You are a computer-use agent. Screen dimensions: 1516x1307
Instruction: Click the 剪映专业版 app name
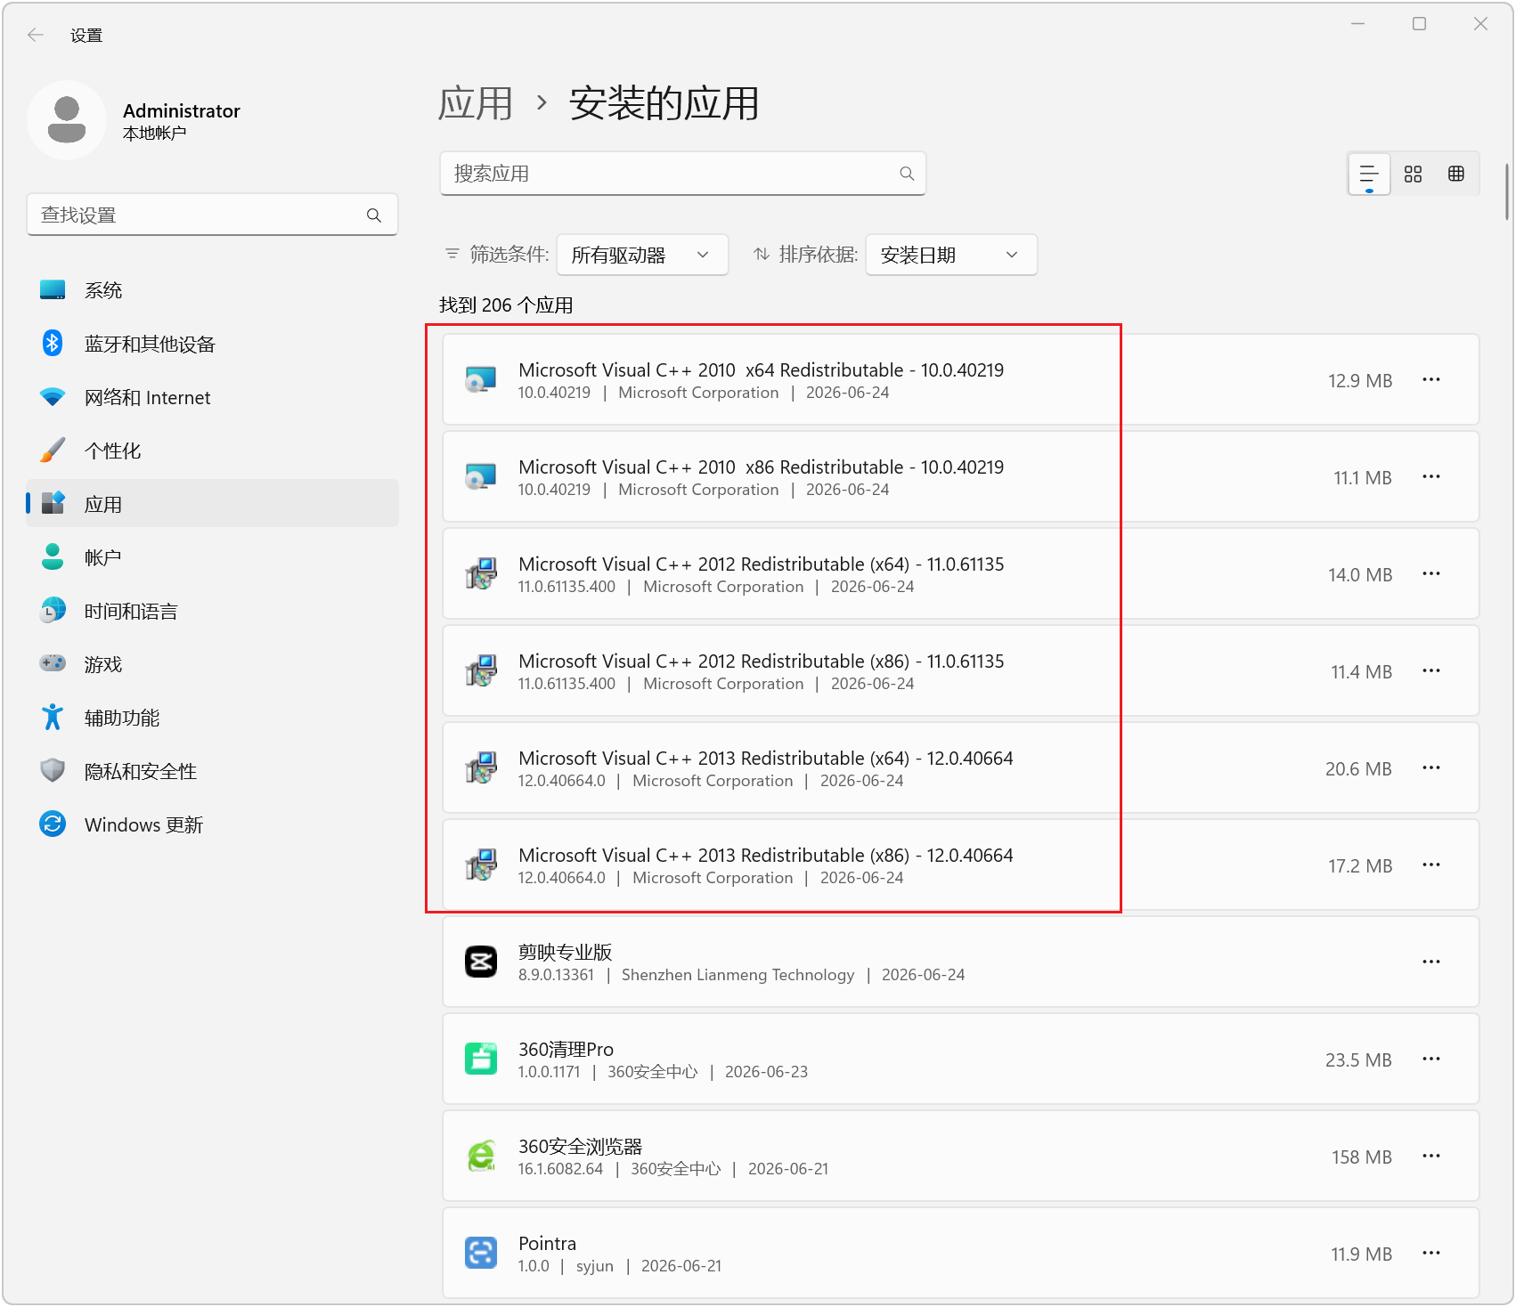(x=566, y=953)
